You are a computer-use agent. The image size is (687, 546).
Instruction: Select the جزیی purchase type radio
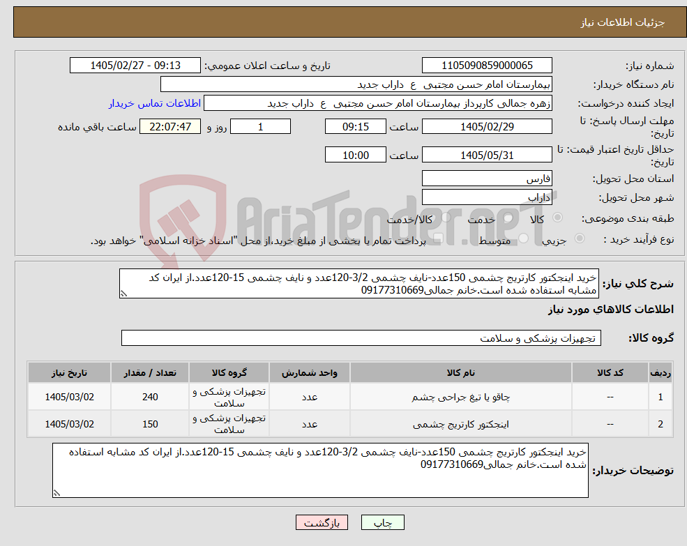pyautogui.click(x=579, y=238)
